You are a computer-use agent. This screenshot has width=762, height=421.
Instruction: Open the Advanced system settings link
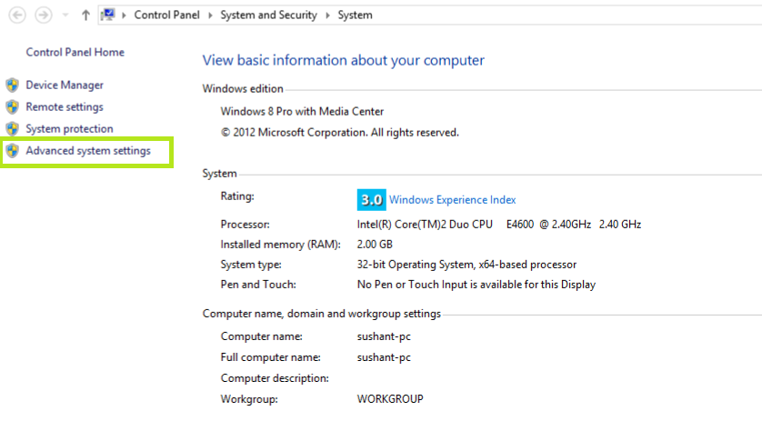88,151
